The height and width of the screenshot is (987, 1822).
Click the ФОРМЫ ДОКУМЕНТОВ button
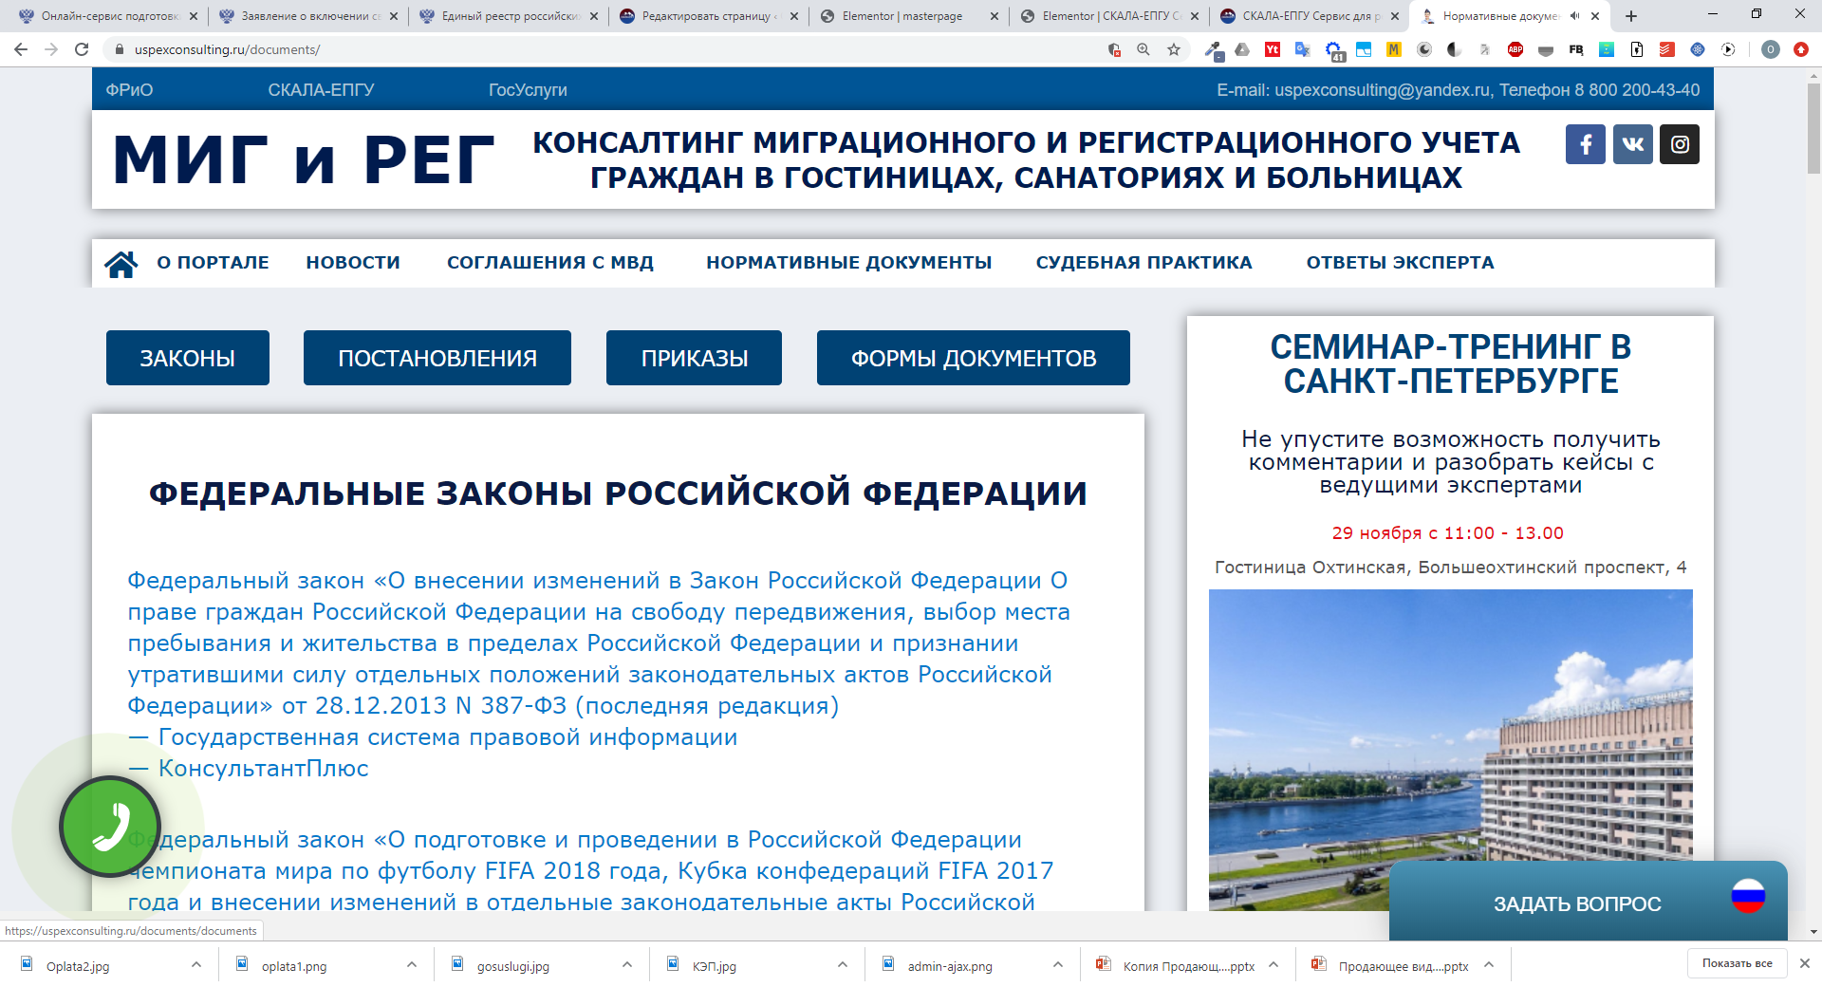point(974,358)
